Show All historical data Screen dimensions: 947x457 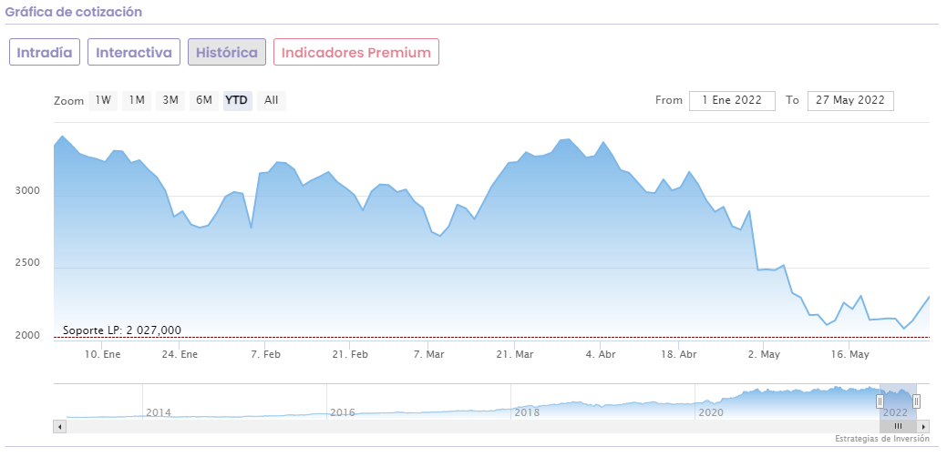[271, 100]
